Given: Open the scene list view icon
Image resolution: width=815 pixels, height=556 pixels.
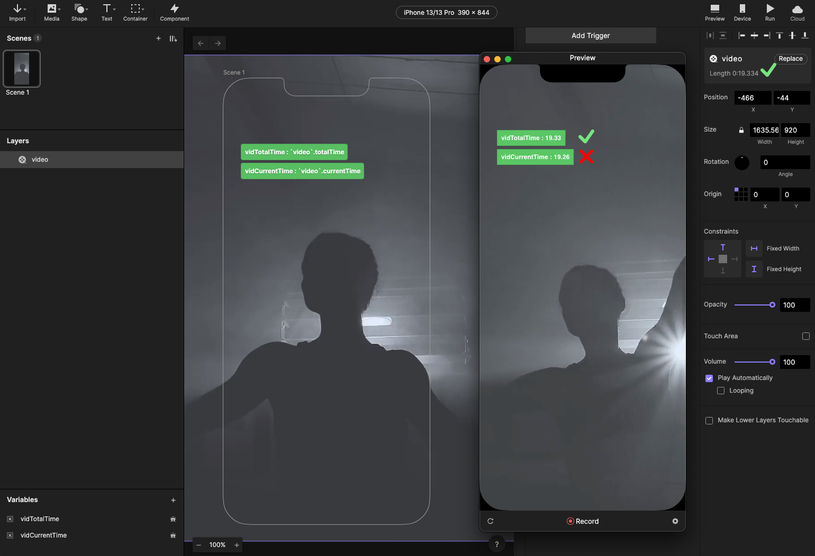Looking at the screenshot, I should coord(173,39).
